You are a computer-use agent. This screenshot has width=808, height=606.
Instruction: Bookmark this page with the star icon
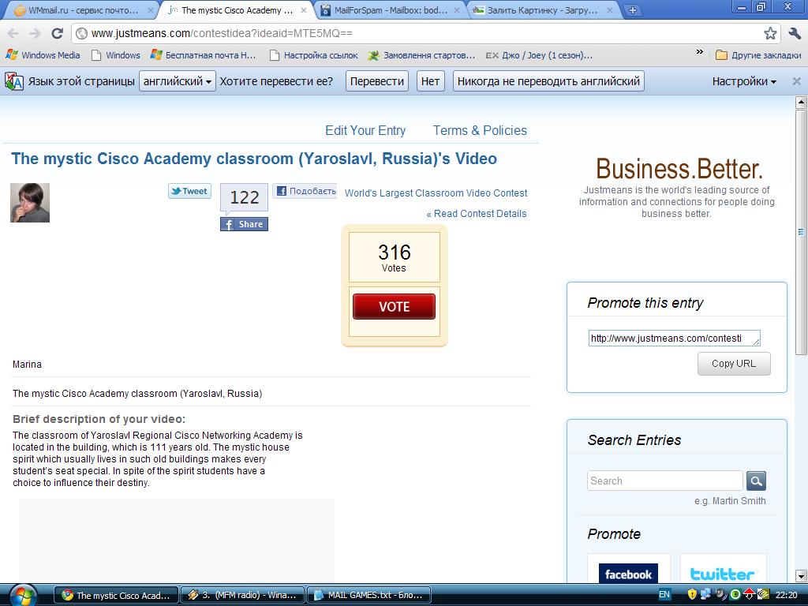click(x=770, y=33)
